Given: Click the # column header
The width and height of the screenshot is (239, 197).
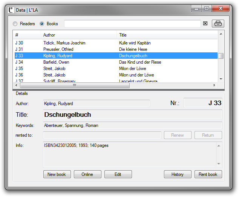Looking at the screenshot, I should [x=27, y=35].
